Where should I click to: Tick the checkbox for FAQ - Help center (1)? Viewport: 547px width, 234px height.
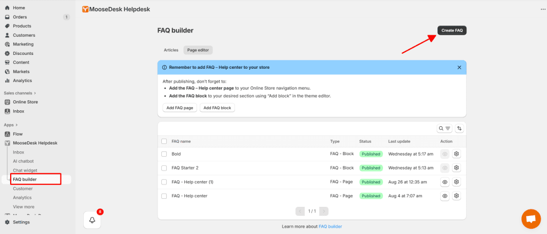tap(164, 182)
